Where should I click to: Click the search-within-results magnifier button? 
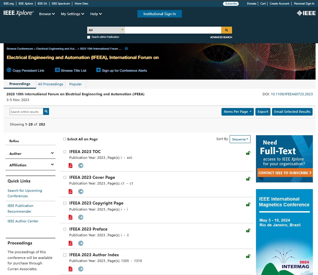click(x=46, y=111)
